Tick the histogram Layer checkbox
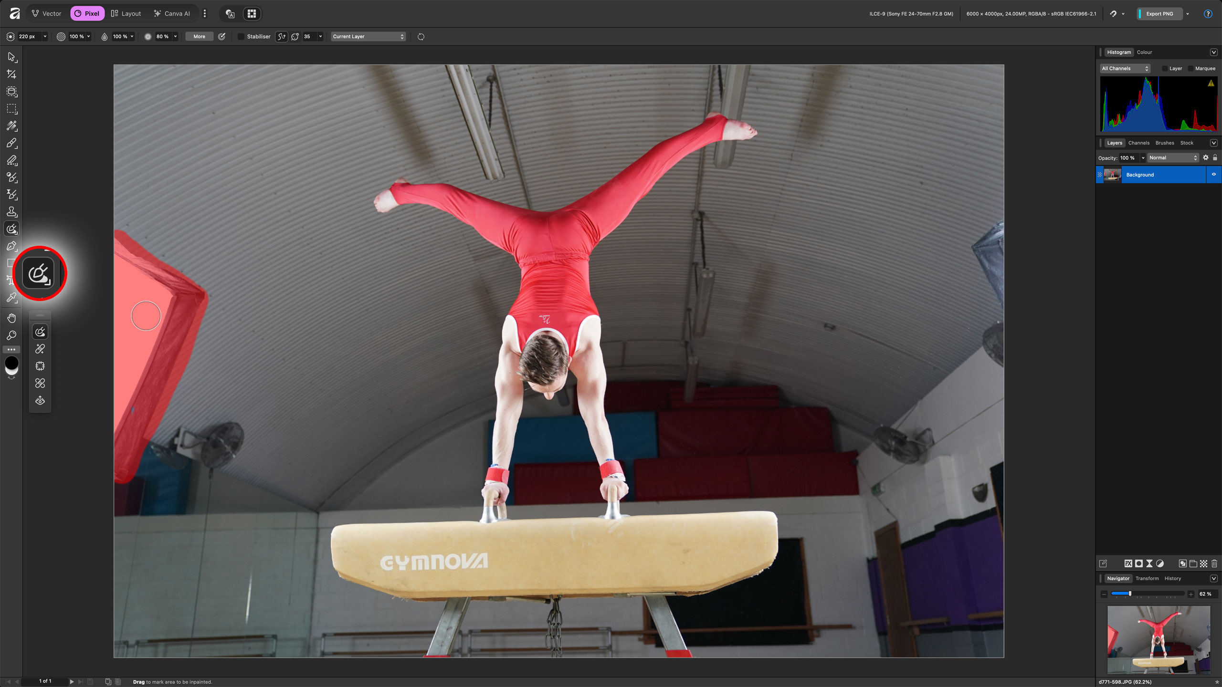The image size is (1222, 687). [1165, 69]
